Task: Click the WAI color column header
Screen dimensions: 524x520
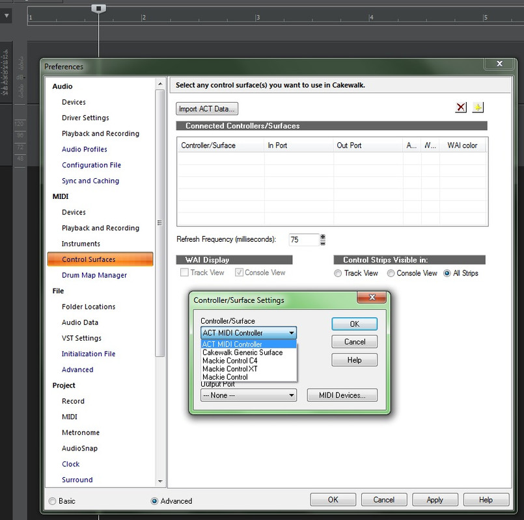Action: pyautogui.click(x=463, y=146)
